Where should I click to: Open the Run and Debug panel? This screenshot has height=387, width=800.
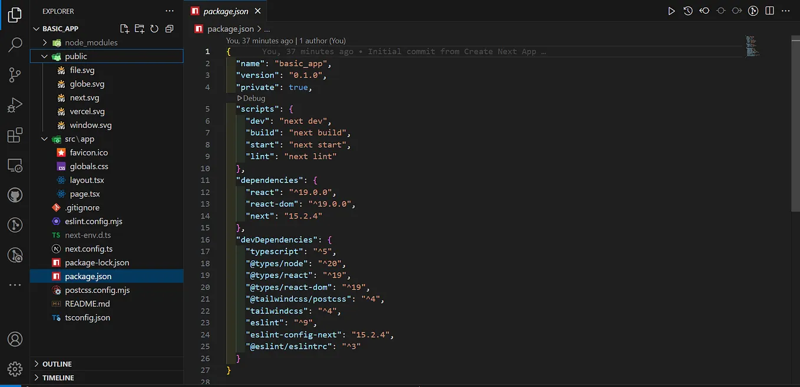[15, 105]
